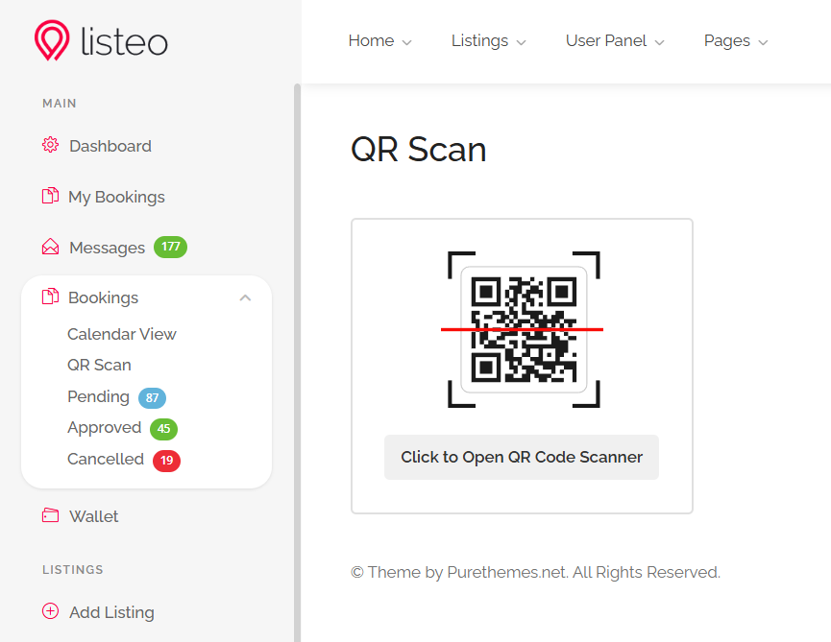Image resolution: width=831 pixels, height=642 pixels.
Task: Collapse the Bookings submenu chevron
Action: (245, 297)
